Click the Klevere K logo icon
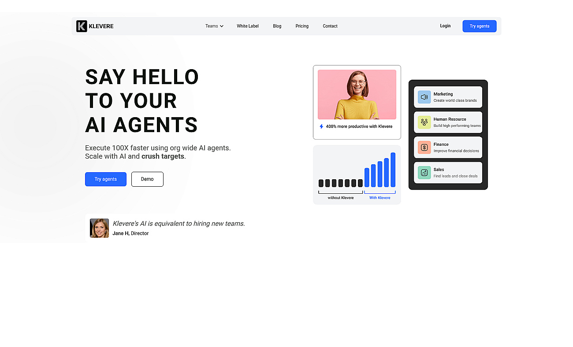The image size is (573, 347). tap(82, 26)
